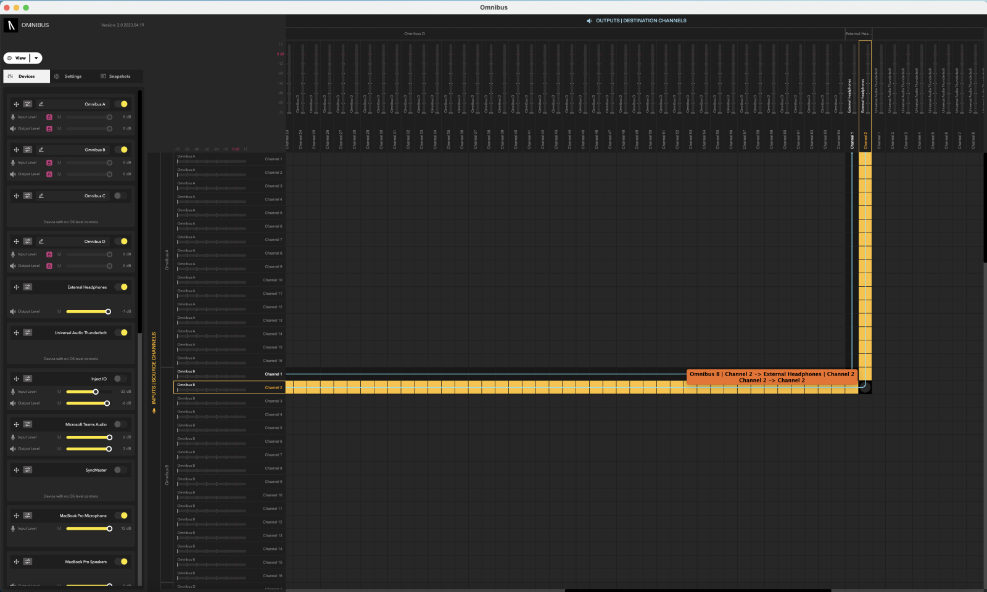Enable the Omnibus C device toggle

coord(120,196)
